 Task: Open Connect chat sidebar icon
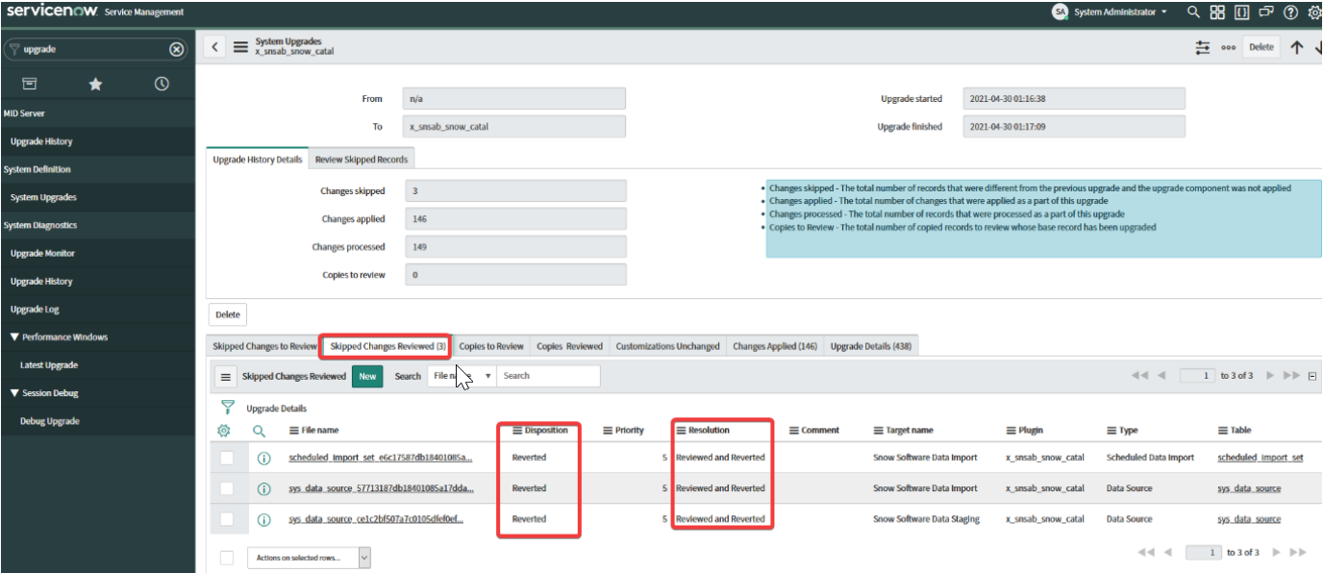(x=1266, y=12)
